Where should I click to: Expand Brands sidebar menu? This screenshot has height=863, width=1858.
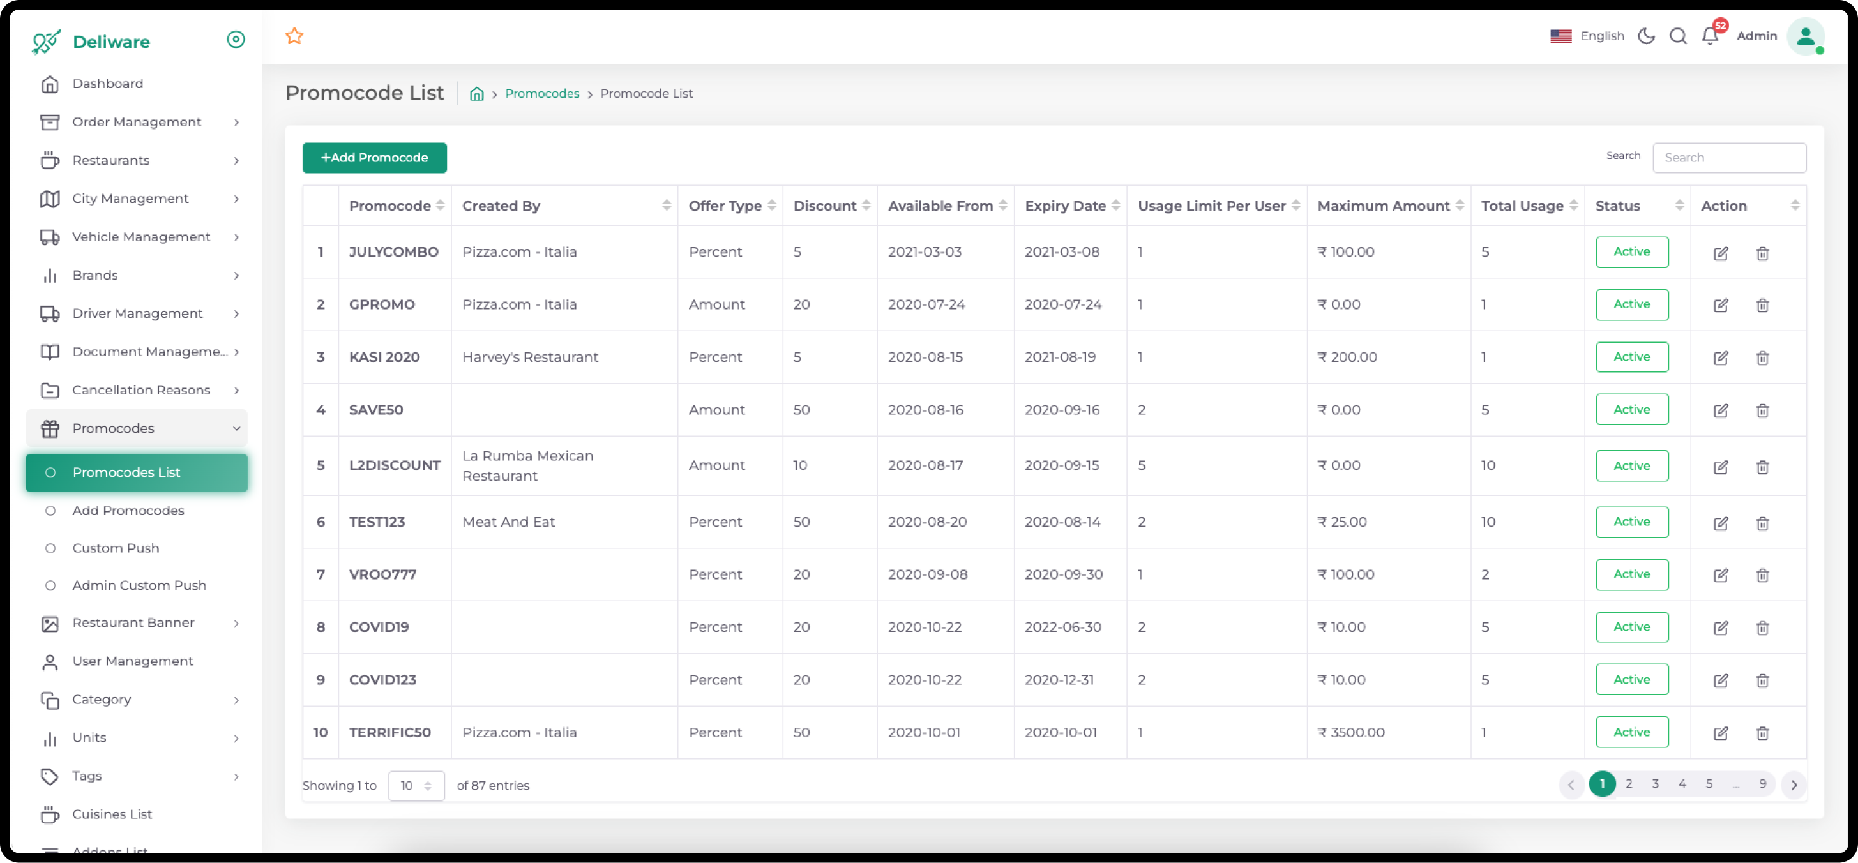[x=137, y=274]
